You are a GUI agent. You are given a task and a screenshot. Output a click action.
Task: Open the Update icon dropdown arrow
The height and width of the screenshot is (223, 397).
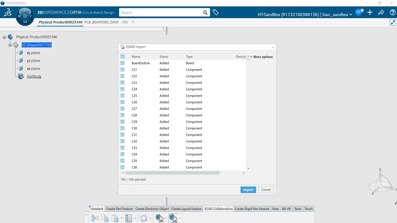point(150,218)
